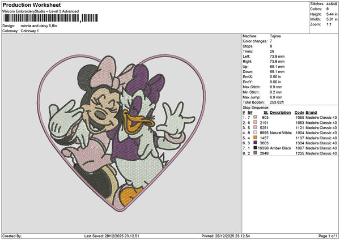Viewport: 340px width, 240px height.
Task: Click the Trims value 26
Action: pyautogui.click(x=272, y=52)
